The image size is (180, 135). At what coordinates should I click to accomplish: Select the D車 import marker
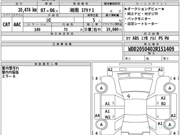coord(88,30)
